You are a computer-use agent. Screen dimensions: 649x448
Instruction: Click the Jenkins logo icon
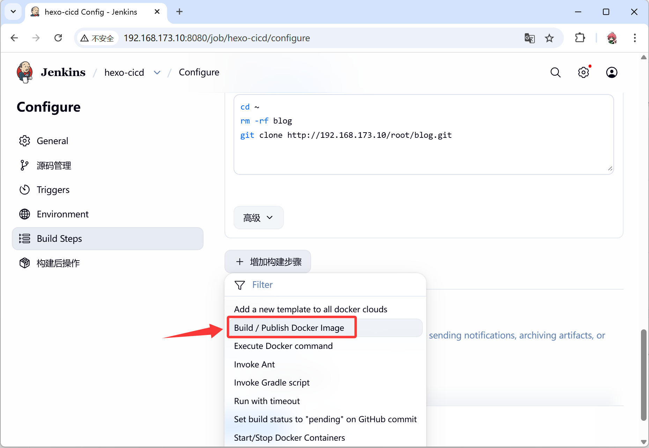click(x=25, y=72)
